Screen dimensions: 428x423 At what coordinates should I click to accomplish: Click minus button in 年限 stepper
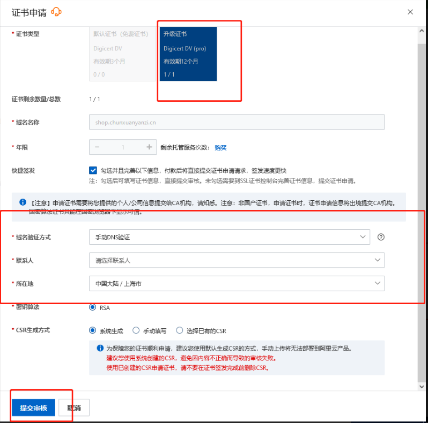[97, 147]
